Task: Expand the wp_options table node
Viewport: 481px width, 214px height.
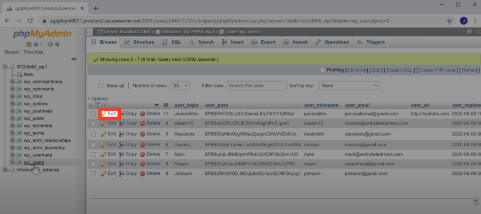Action: tap(12, 103)
